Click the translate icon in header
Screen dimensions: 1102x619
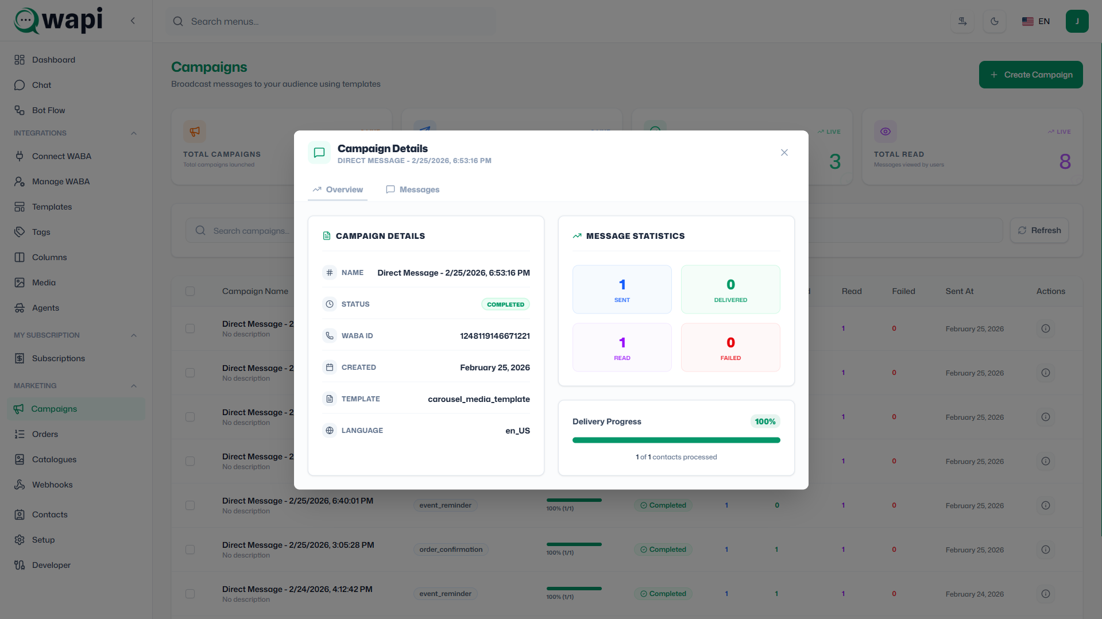(962, 21)
